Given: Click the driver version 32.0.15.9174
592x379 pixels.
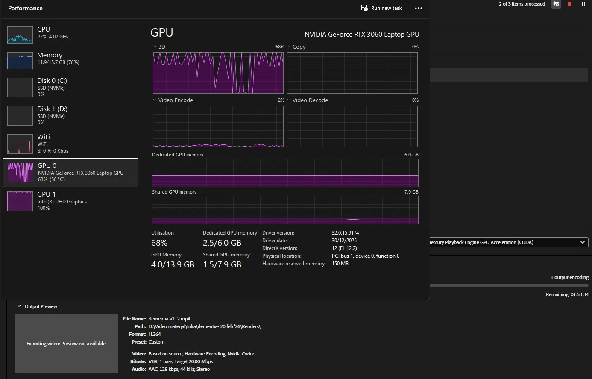Looking at the screenshot, I should [345, 233].
